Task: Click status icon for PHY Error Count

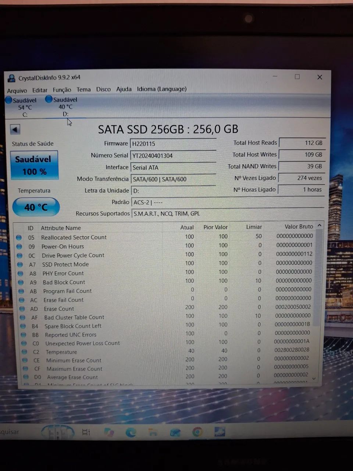Action: pyautogui.click(x=21, y=273)
